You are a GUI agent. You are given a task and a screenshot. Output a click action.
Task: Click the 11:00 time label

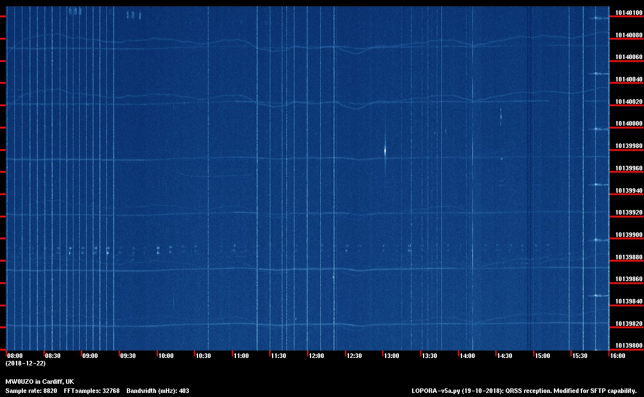coord(240,356)
